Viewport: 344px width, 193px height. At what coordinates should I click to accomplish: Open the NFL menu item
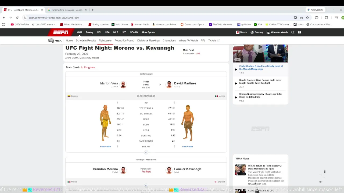[99, 32]
